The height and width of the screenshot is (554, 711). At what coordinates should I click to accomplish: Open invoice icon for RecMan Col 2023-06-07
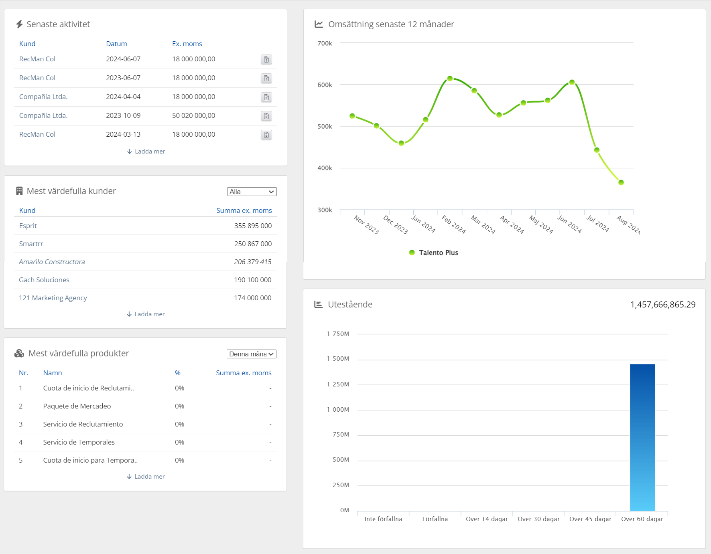click(x=266, y=78)
